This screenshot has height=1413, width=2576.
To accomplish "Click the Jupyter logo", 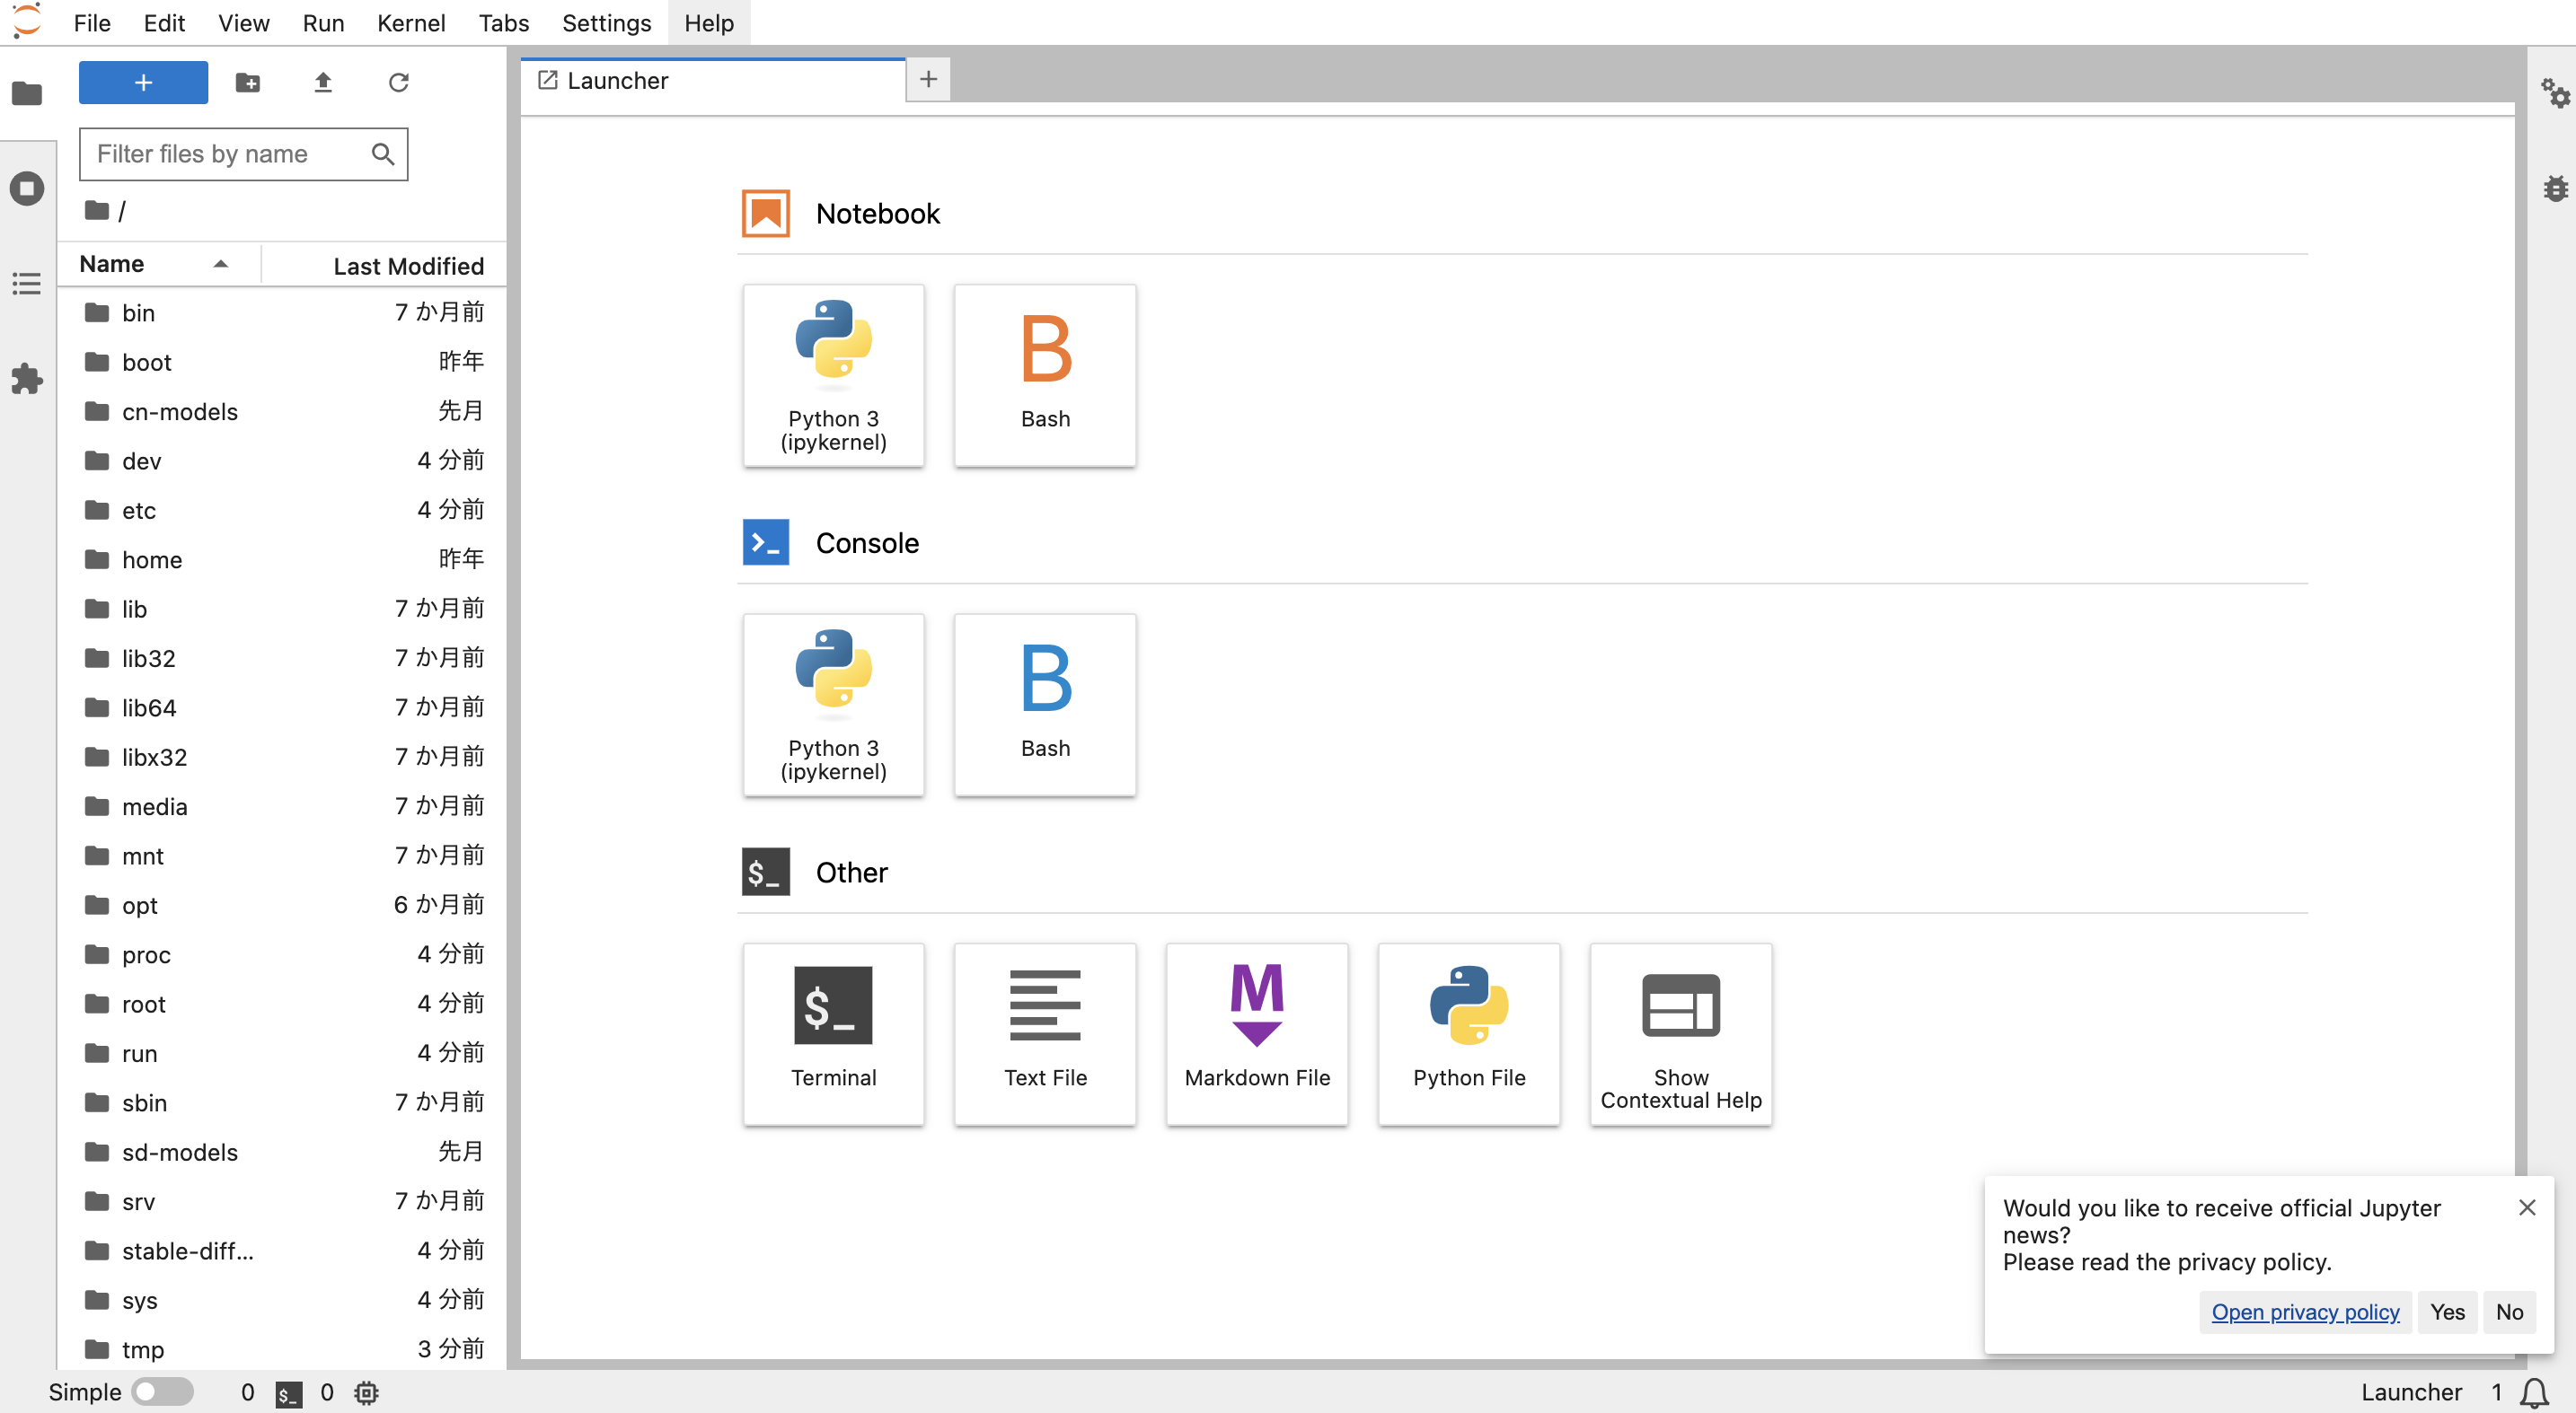I will tap(27, 20).
